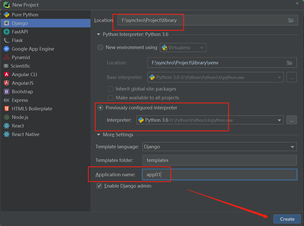Screen dimensions: 304x226
Task: Select Angular CLI in project types list
Action: point(45,74)
